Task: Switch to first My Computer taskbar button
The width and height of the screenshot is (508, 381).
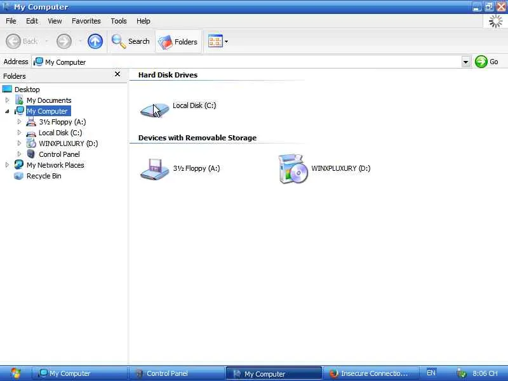Action: (80, 373)
